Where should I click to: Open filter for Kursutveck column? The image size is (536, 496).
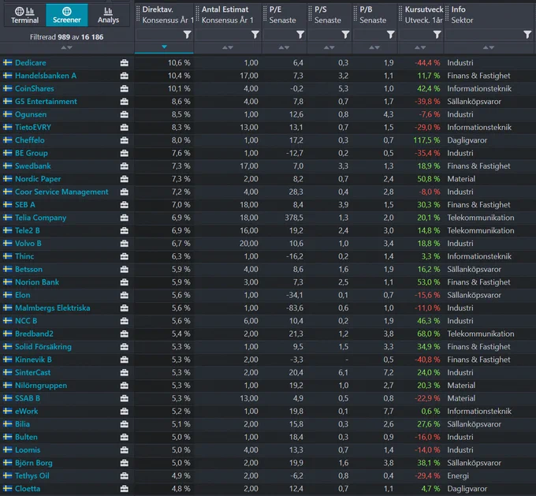pyautogui.click(x=437, y=35)
